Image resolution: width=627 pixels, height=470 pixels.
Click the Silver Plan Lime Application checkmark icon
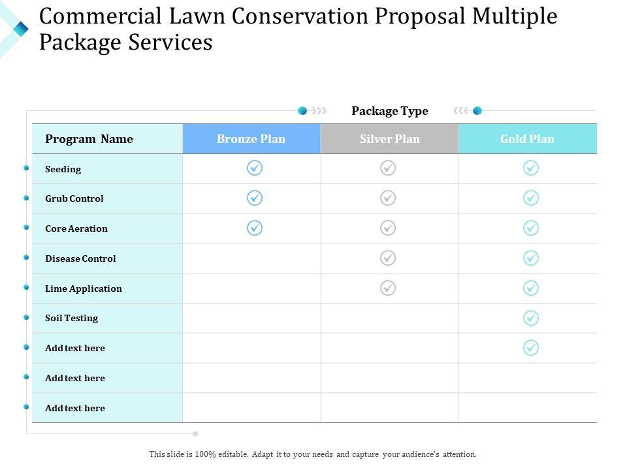(x=388, y=288)
